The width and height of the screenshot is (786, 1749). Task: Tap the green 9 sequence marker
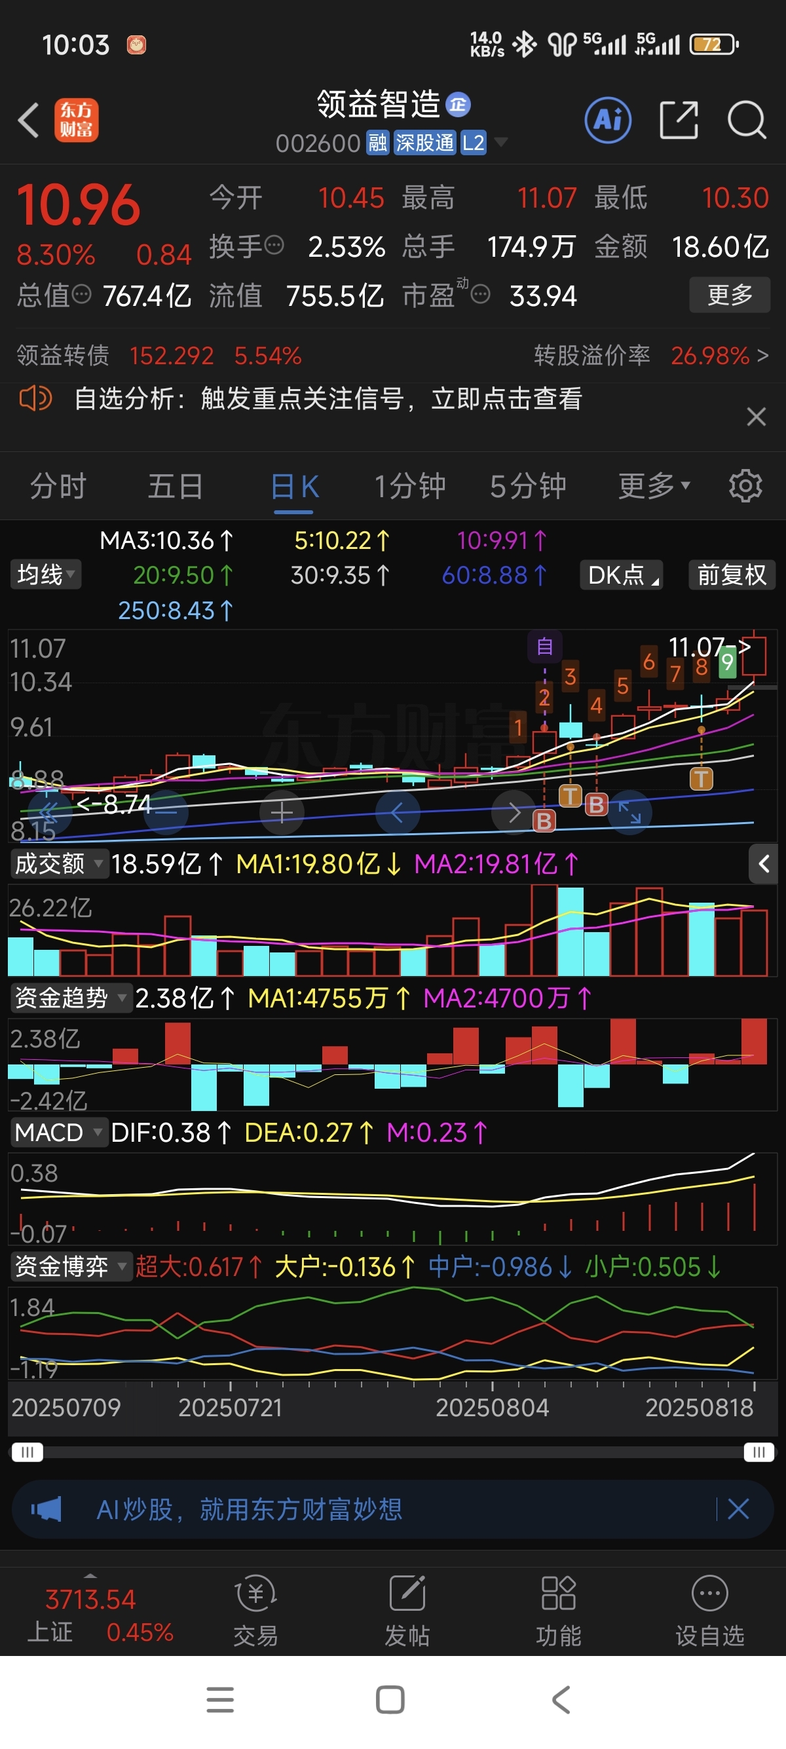(x=728, y=662)
